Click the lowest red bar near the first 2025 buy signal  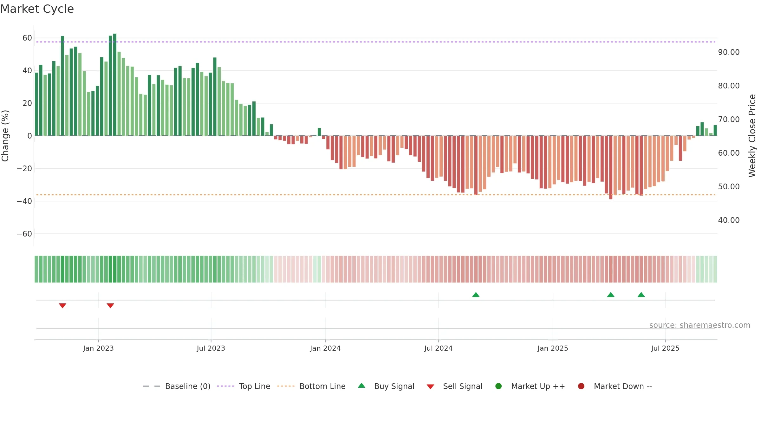pyautogui.click(x=611, y=167)
